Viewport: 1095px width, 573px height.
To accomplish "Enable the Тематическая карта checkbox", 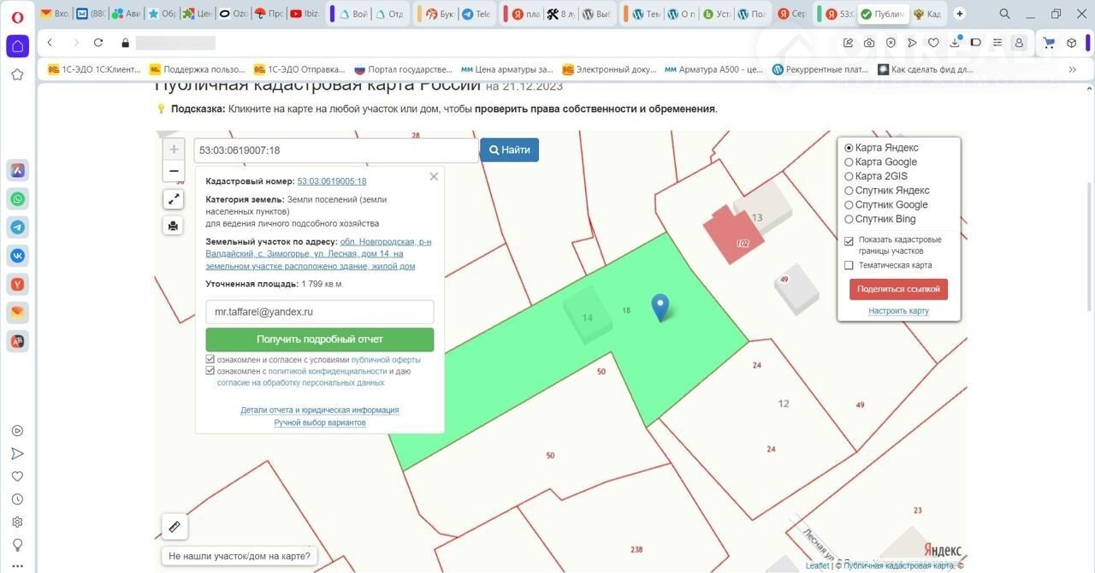I will click(849, 266).
